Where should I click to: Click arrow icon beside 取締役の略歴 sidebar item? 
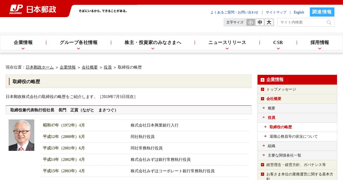tap(265, 127)
